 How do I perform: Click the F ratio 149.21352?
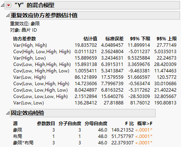pyautogui.click(x=122, y=130)
